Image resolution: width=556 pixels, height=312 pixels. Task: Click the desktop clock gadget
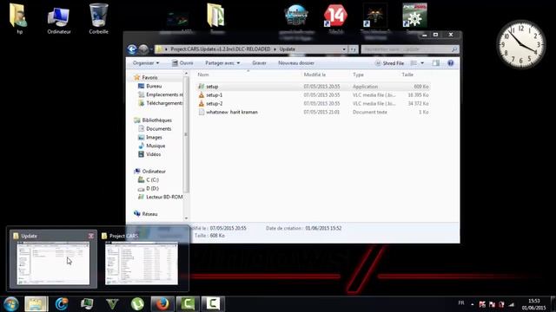(x=521, y=44)
